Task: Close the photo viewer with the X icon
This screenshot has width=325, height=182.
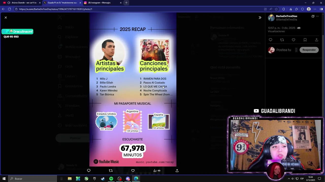Action: 6,17
